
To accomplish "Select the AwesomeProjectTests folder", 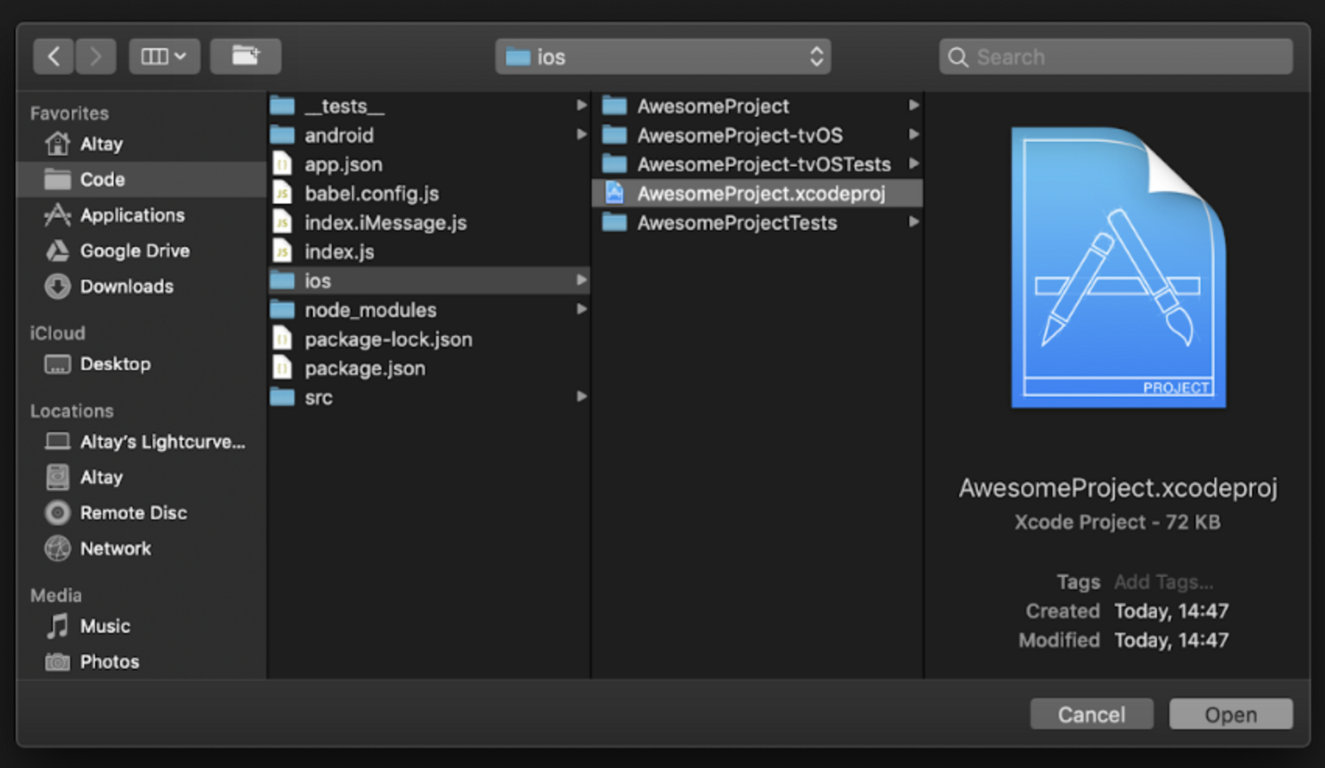I will pyautogui.click(x=758, y=223).
